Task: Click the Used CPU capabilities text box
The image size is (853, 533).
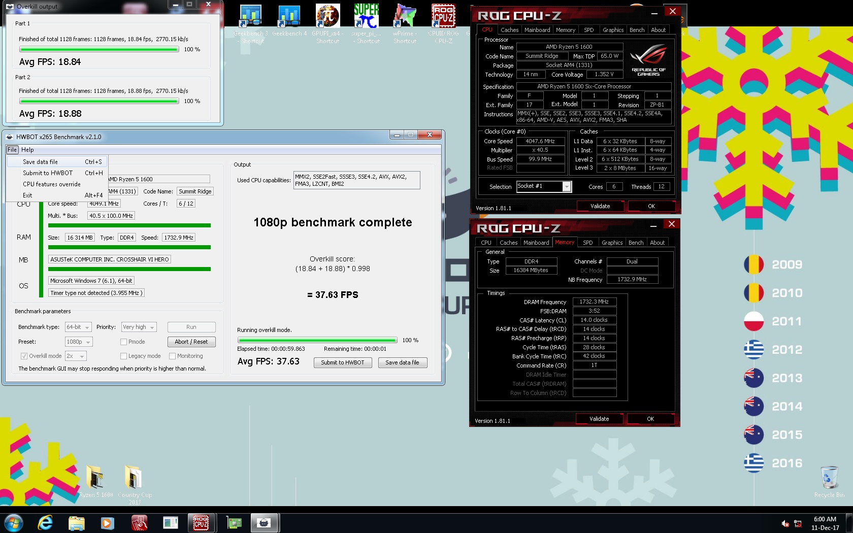Action: [356, 180]
